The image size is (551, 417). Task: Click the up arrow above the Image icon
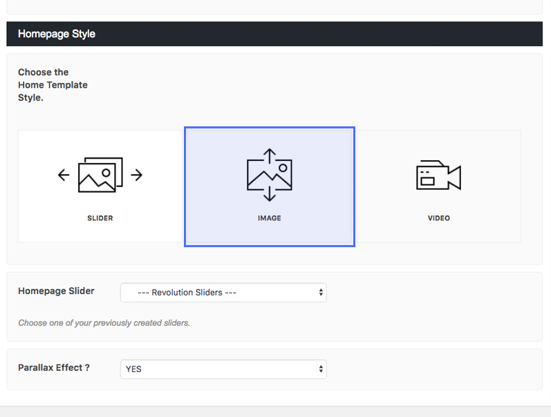tap(270, 153)
